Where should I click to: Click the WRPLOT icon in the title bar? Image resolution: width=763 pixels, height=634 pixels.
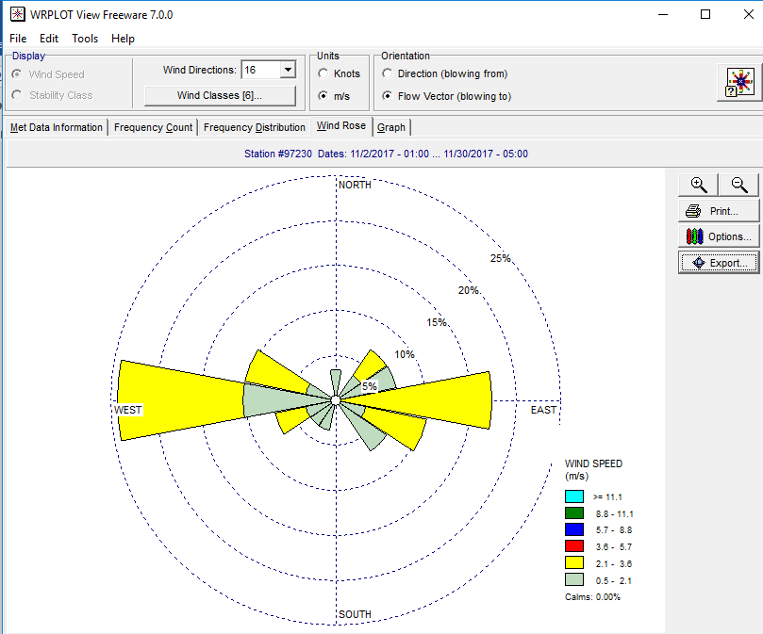coord(15,14)
